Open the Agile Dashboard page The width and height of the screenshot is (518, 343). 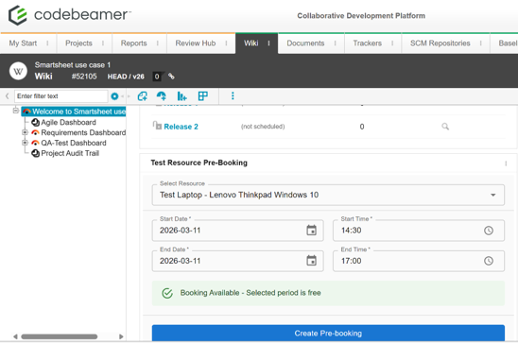click(x=68, y=123)
